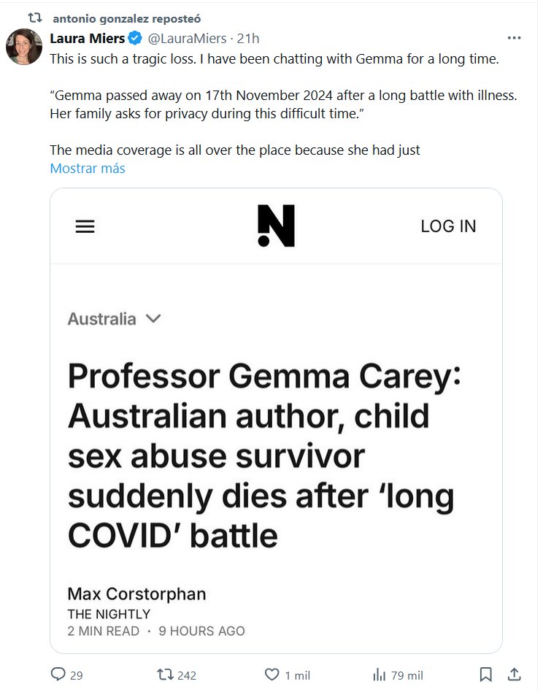Click antonio gonzalez reposteó label
The width and height of the screenshot is (543, 692).
coord(126,18)
